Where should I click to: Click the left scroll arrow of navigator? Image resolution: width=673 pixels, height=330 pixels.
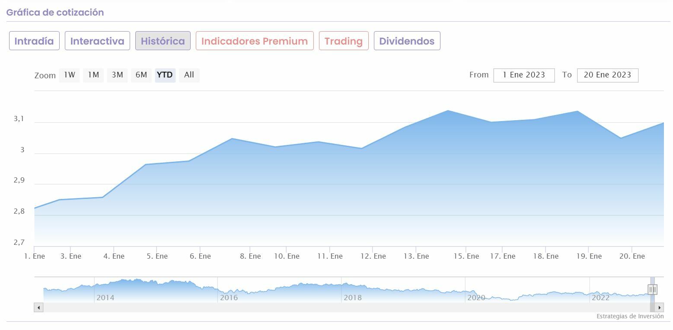coord(38,308)
